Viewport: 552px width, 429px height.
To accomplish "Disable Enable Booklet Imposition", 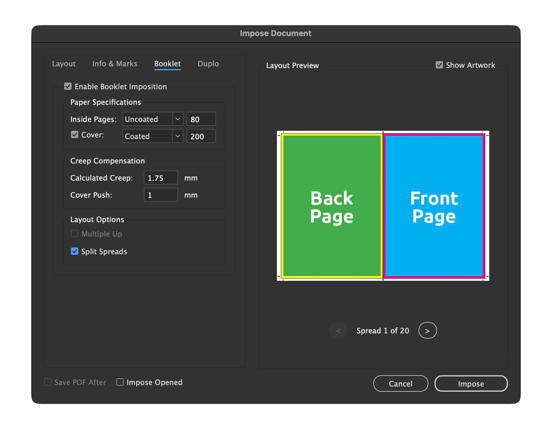I will point(68,86).
